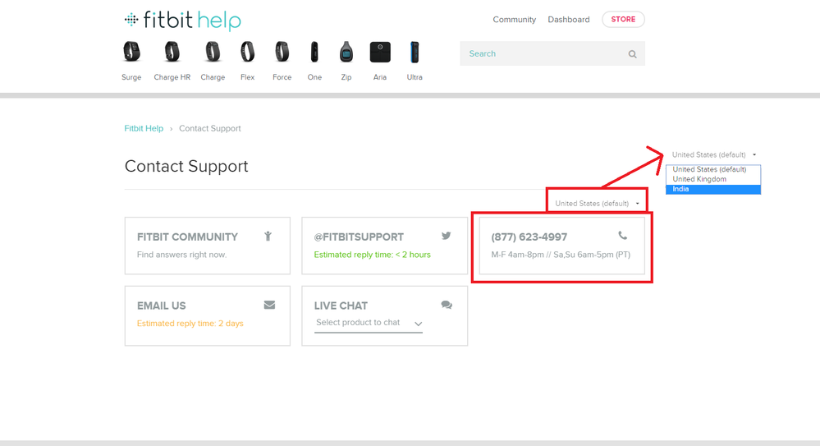Open the FITBIT COMMUNITY card title
Screen dimensions: 820x446
(187, 237)
